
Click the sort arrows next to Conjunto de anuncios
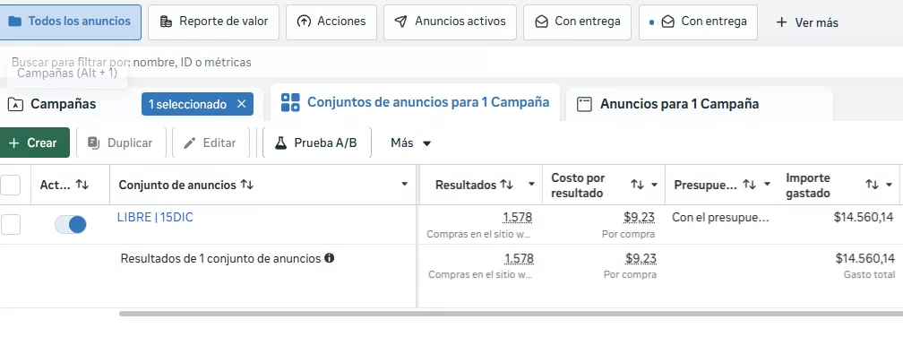[247, 185]
